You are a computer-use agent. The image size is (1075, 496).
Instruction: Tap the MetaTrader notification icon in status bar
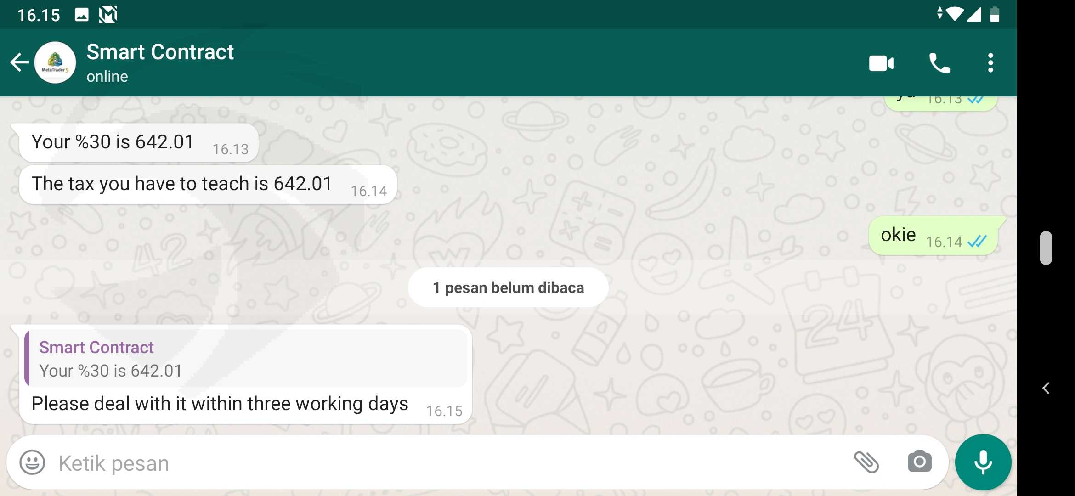coord(108,15)
